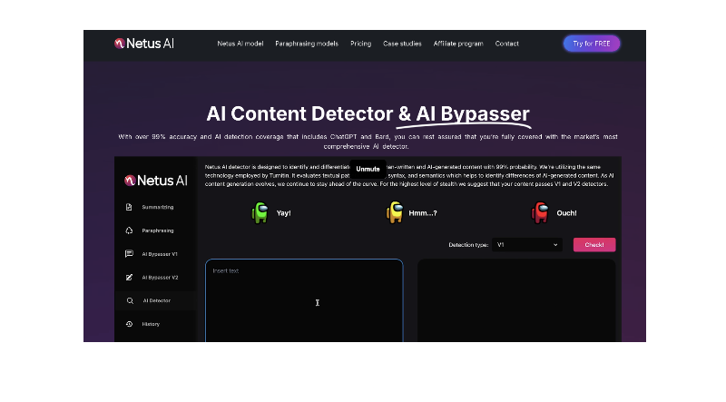Click into the Insert text field
This screenshot has width=726, height=402.
(x=304, y=300)
